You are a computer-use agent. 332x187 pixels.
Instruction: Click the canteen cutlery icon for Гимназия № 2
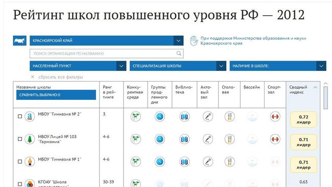[x=229, y=116]
